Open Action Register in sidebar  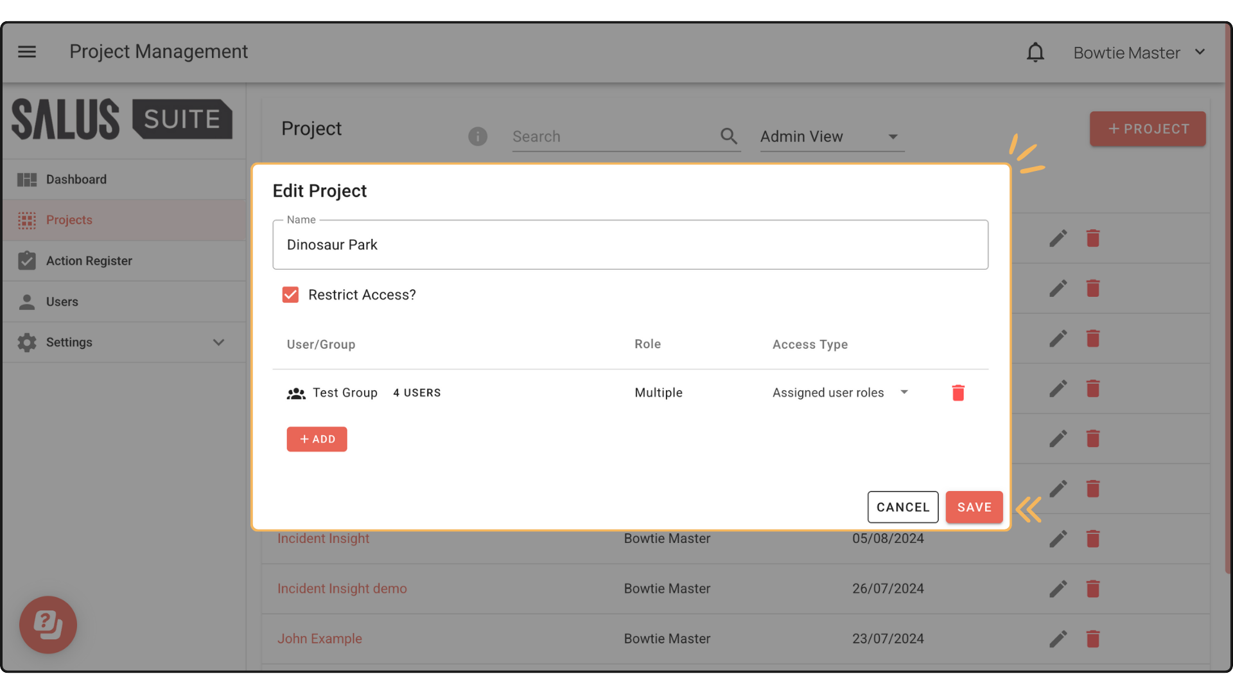tap(89, 261)
